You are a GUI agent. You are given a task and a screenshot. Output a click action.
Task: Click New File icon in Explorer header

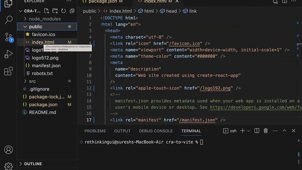[47, 11]
